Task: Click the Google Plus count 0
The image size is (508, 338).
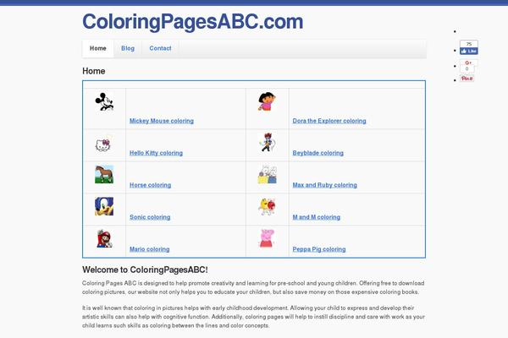Action: 467,69
